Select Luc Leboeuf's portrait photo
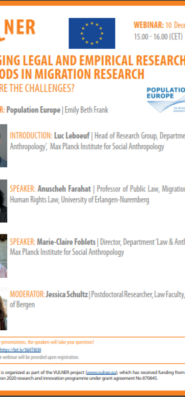 [x=4, y=146]
